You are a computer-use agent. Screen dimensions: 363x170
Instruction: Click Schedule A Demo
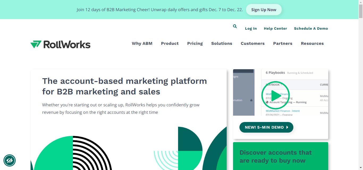311,28
